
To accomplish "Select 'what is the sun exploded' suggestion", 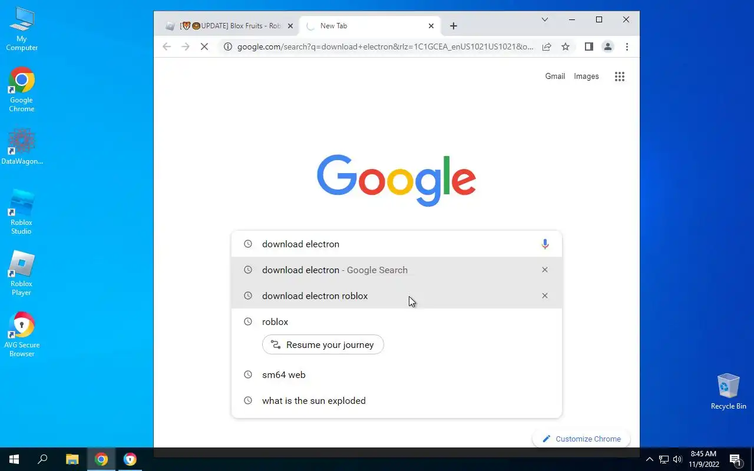I will point(396,400).
